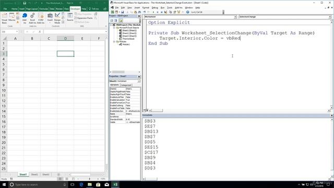Open the VBA editor Format menu
This screenshot has height=188, width=334.
(x=146, y=8)
